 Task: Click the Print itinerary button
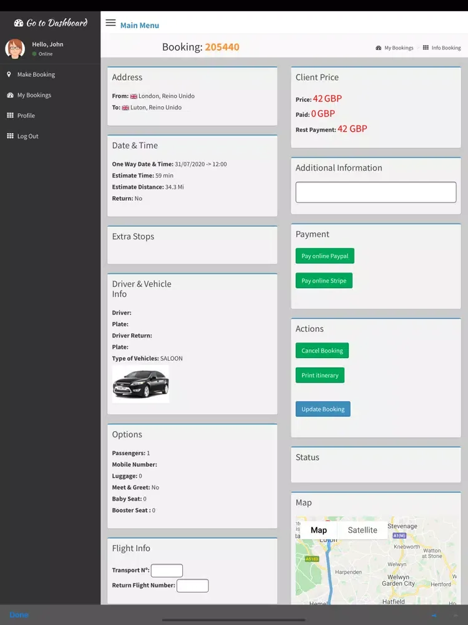[320, 376]
